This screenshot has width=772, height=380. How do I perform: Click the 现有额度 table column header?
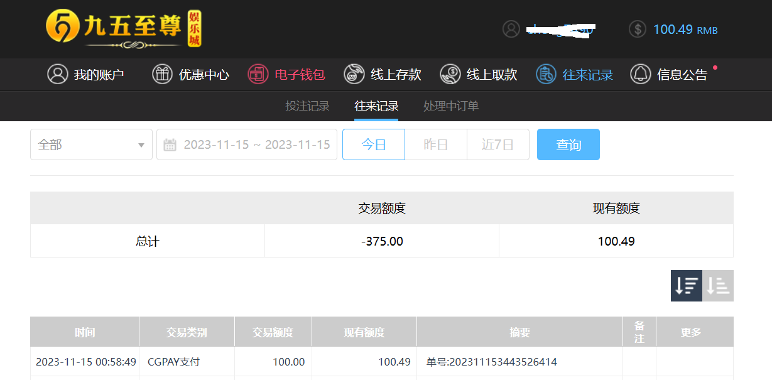[364, 332]
